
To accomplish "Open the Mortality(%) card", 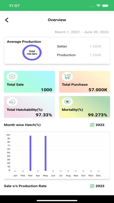I will pos(85,107).
